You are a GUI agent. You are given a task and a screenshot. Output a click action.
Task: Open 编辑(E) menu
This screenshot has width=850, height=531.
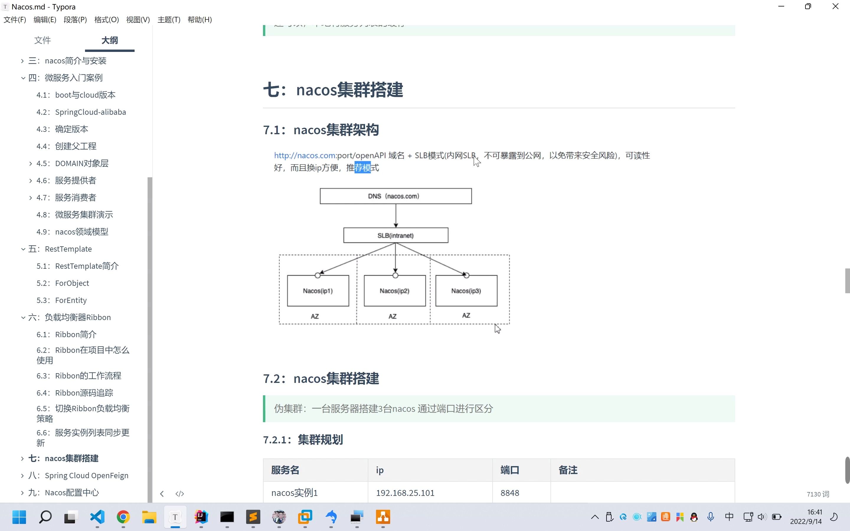click(x=45, y=20)
